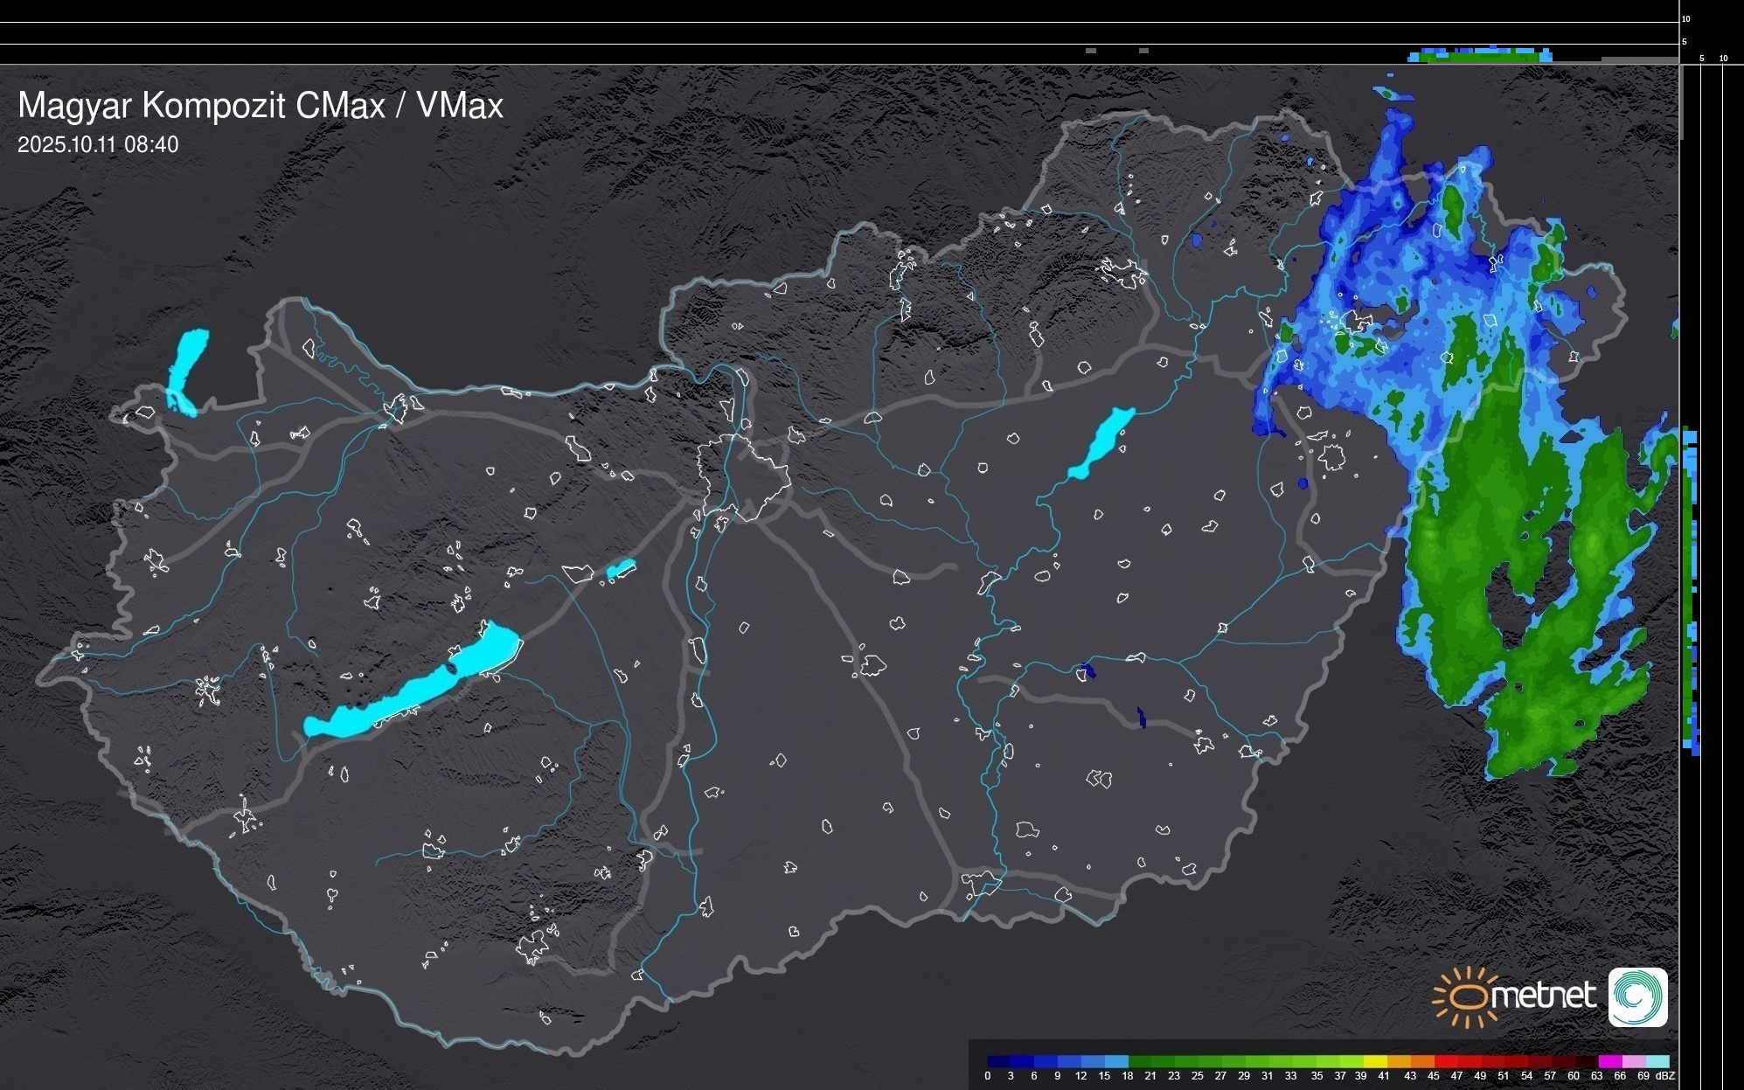Click the bright red 45 dBZ legend swatch
The height and width of the screenshot is (1090, 1744).
tap(1446, 1061)
